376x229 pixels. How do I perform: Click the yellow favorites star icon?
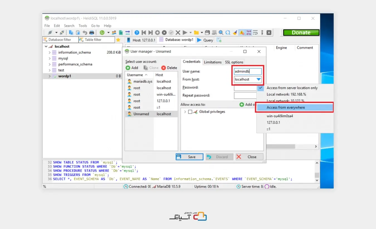tap(118, 40)
